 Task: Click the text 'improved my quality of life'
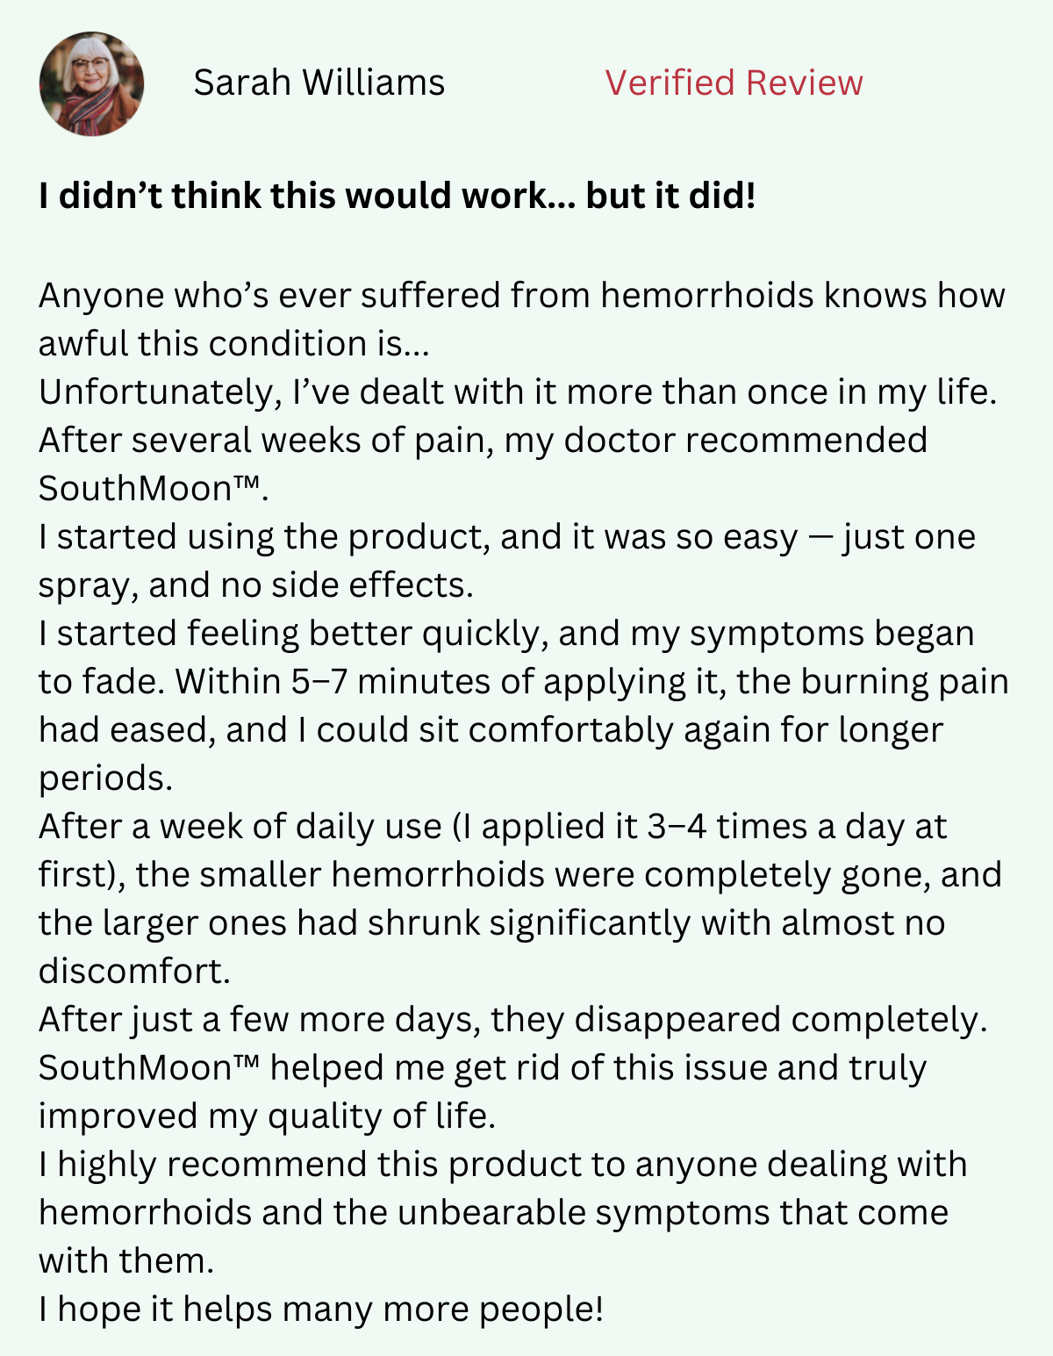pos(267,1116)
